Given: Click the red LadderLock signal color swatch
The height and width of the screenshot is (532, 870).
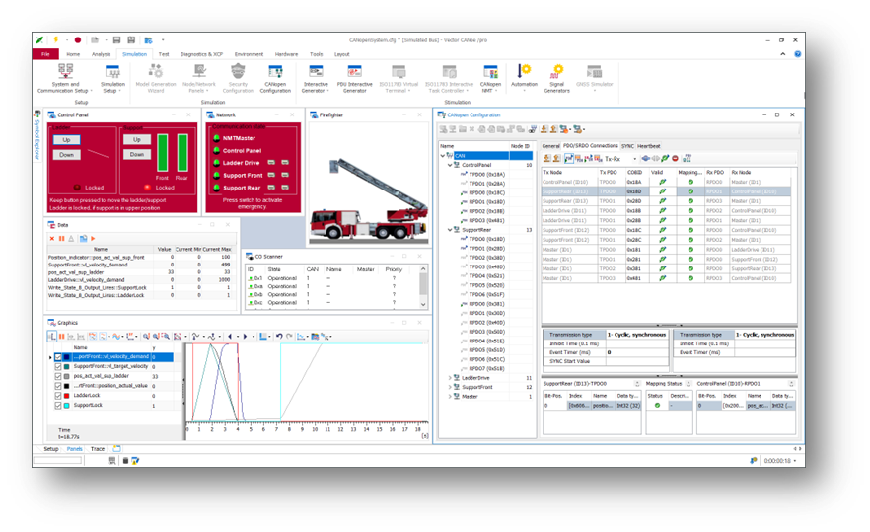Looking at the screenshot, I should [x=67, y=396].
